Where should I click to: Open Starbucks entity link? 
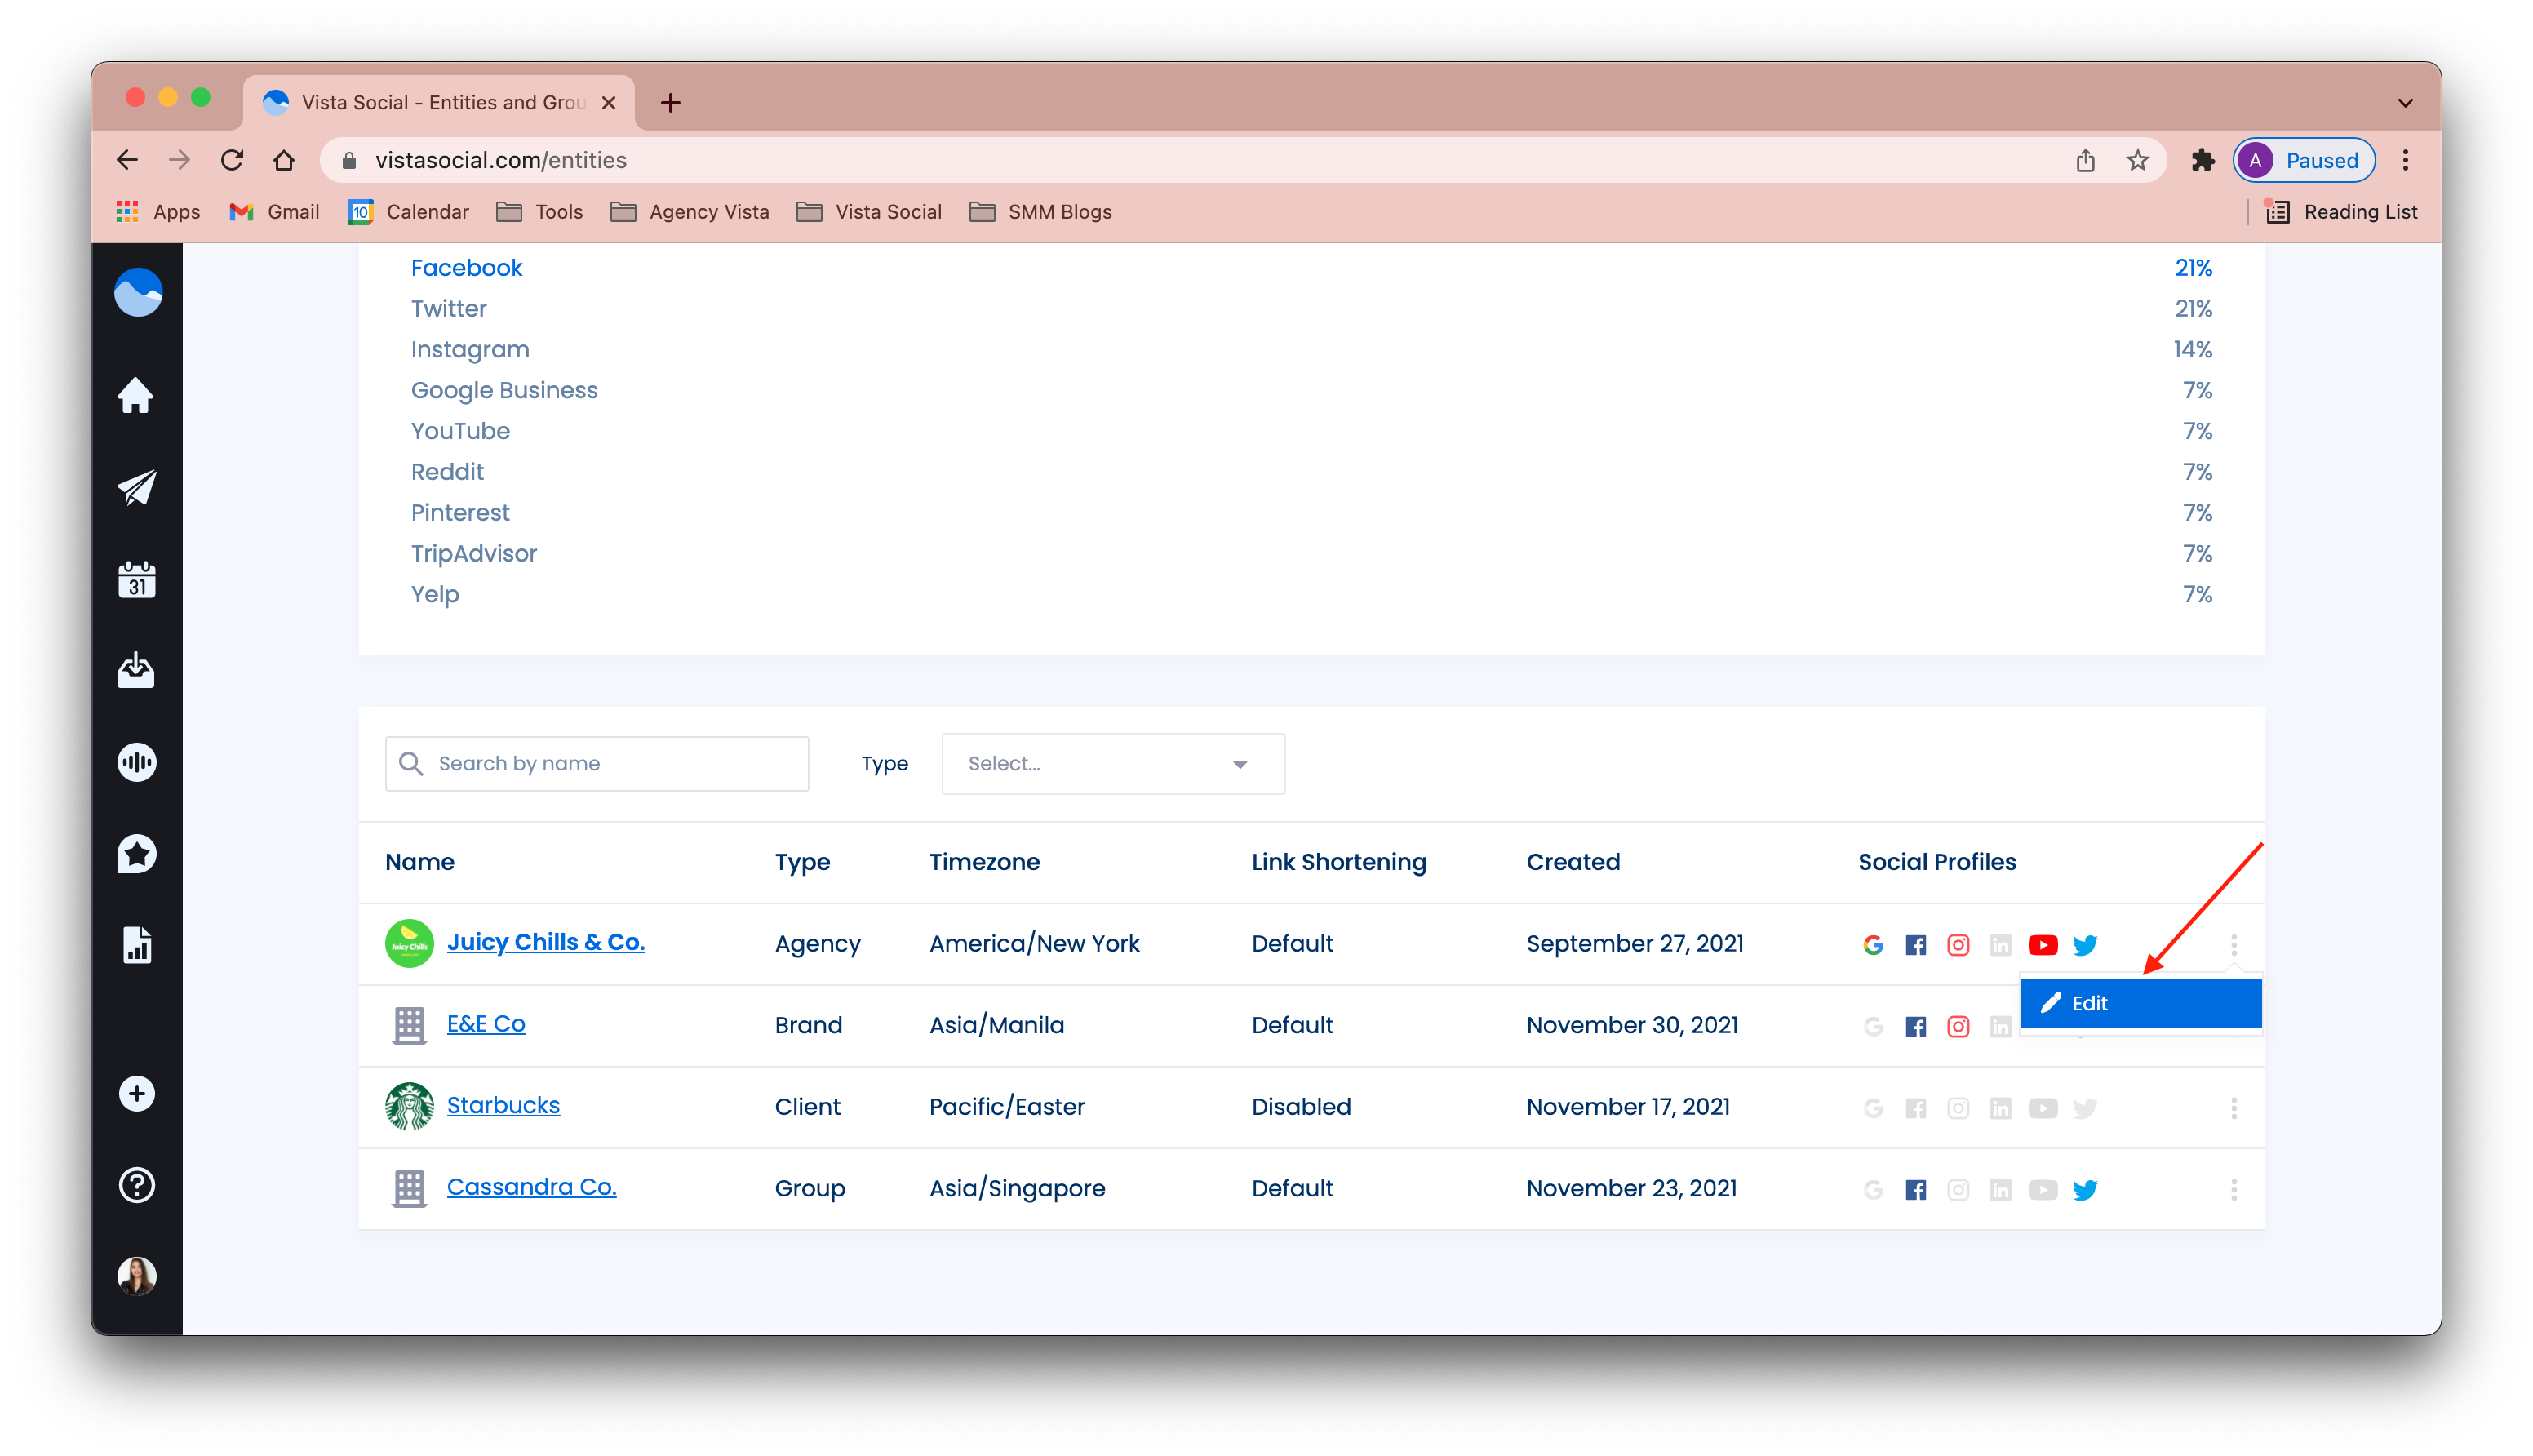point(503,1105)
